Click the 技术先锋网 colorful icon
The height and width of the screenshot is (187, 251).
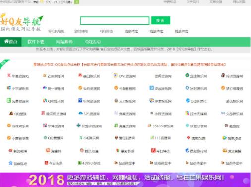tap(187, 113)
